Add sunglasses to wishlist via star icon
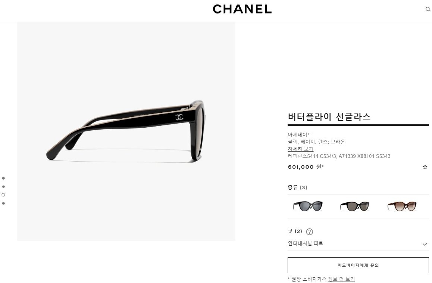The image size is (432, 283). [425, 167]
